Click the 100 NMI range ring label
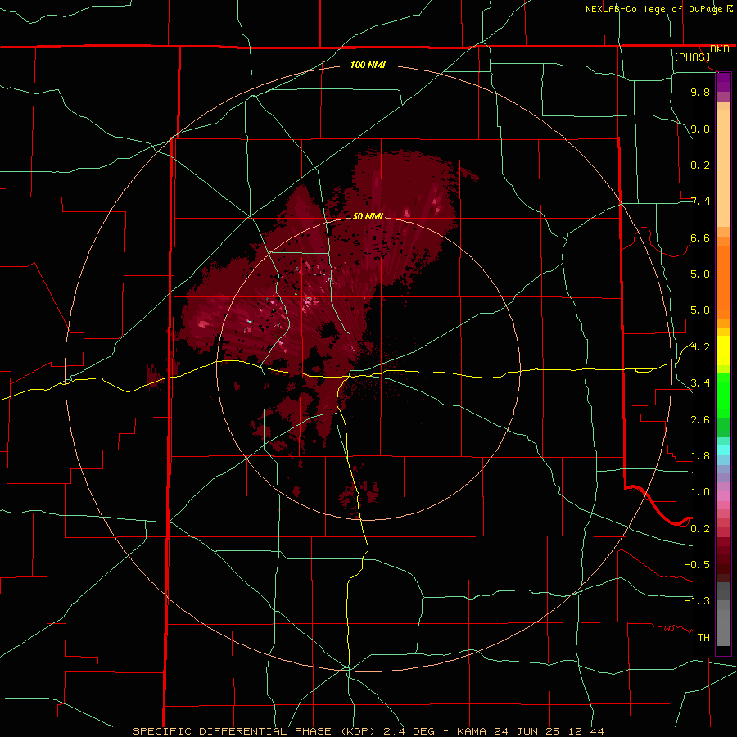 368,65
